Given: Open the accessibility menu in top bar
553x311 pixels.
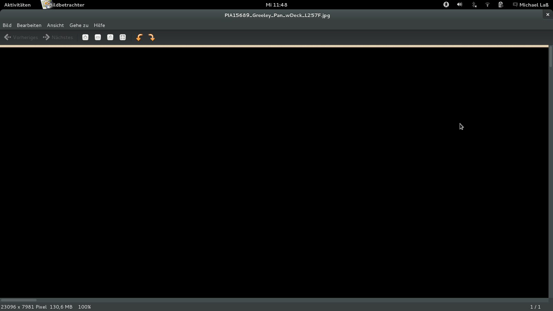Looking at the screenshot, I should click(446, 4).
